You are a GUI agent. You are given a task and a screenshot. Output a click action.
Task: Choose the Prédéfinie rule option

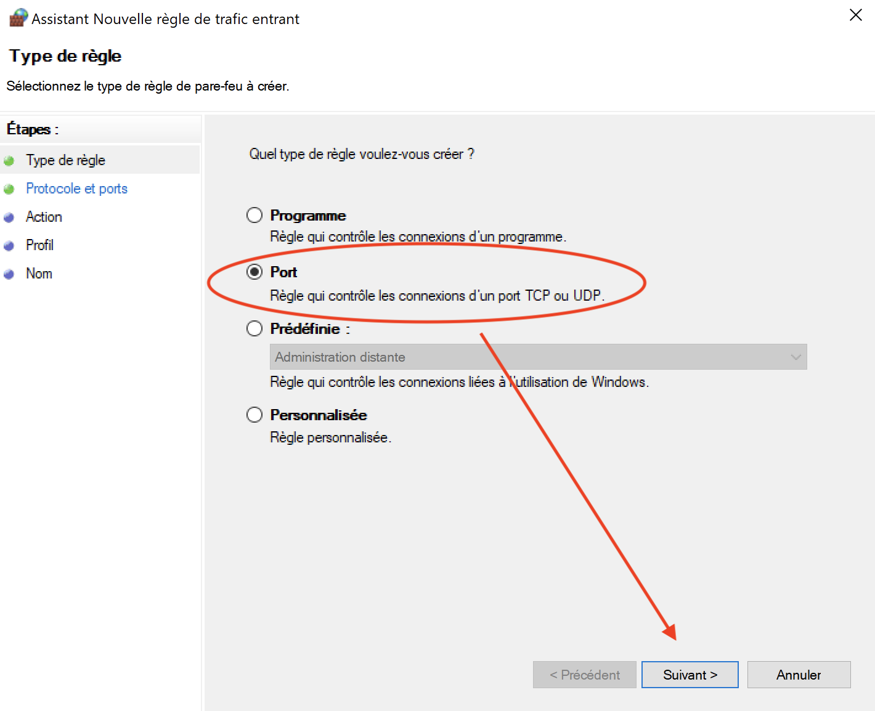pos(254,328)
